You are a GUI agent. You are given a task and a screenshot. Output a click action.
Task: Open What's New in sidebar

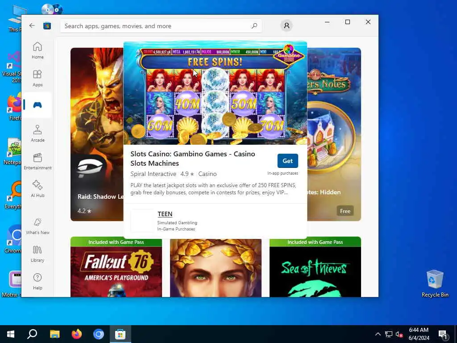point(37,226)
